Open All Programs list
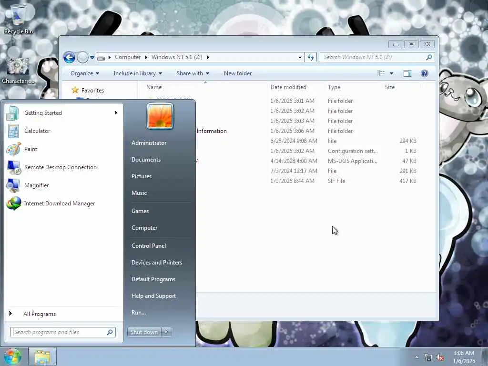This screenshot has height=366, width=488. click(40, 314)
